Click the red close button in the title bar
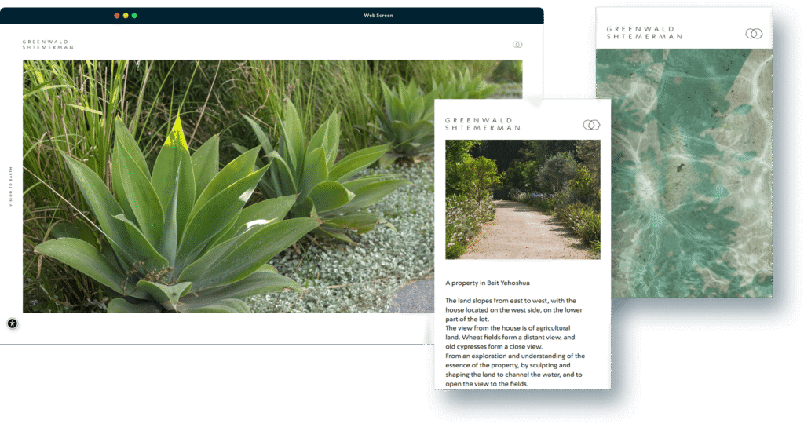804x424 pixels. coord(117,16)
